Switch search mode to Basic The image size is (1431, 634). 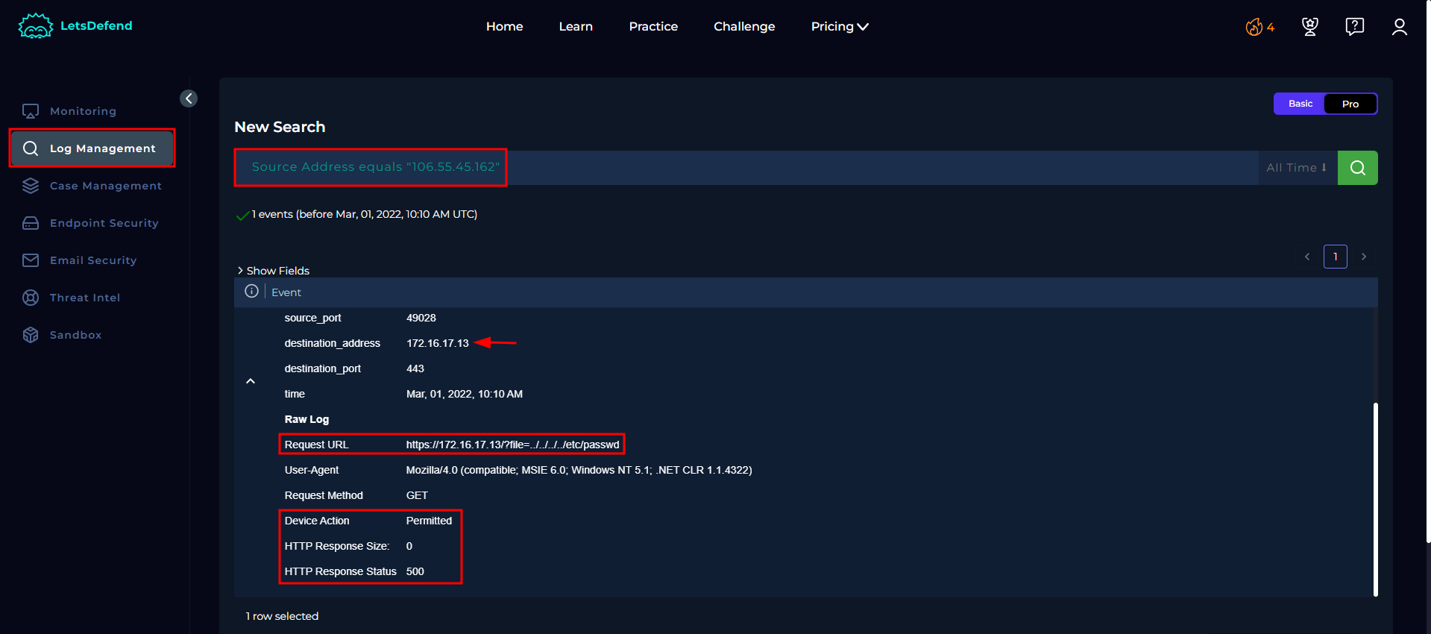[x=1300, y=104]
